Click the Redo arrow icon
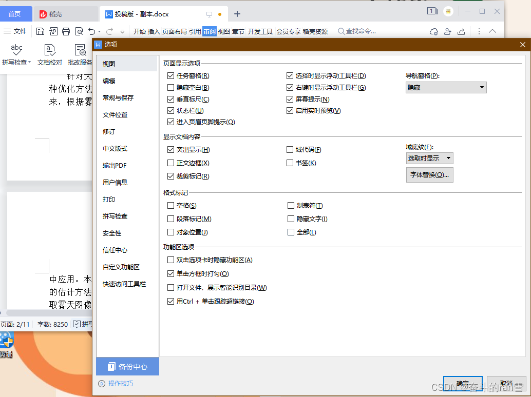The height and width of the screenshot is (397, 531). tap(109, 31)
